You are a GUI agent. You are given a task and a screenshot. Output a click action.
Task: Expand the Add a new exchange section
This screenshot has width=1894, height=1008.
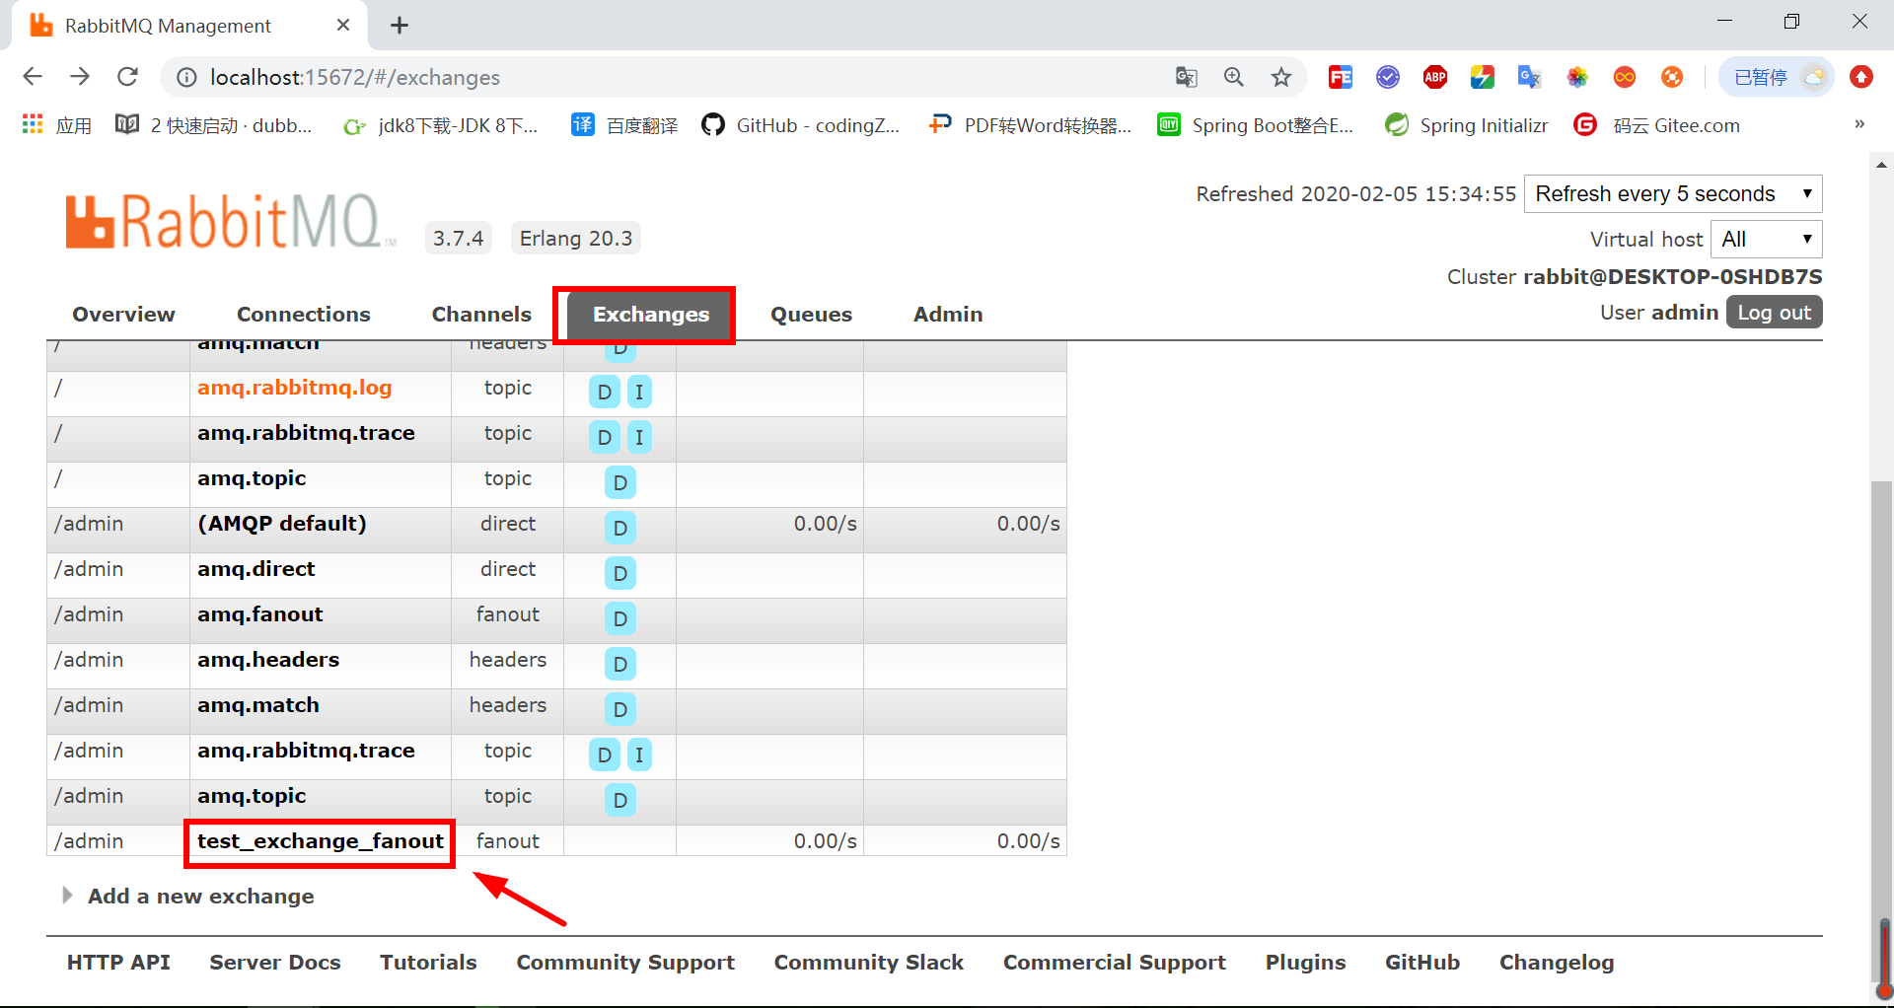click(200, 896)
